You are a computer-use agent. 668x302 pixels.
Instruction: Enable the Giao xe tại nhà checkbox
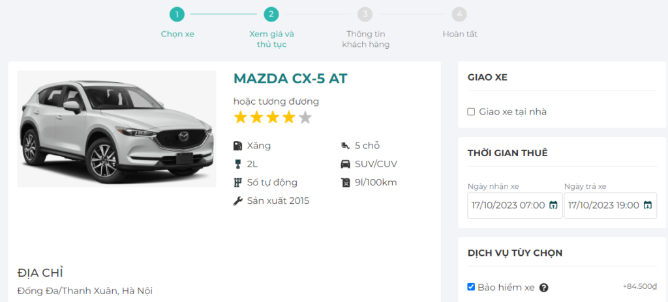pyautogui.click(x=471, y=112)
